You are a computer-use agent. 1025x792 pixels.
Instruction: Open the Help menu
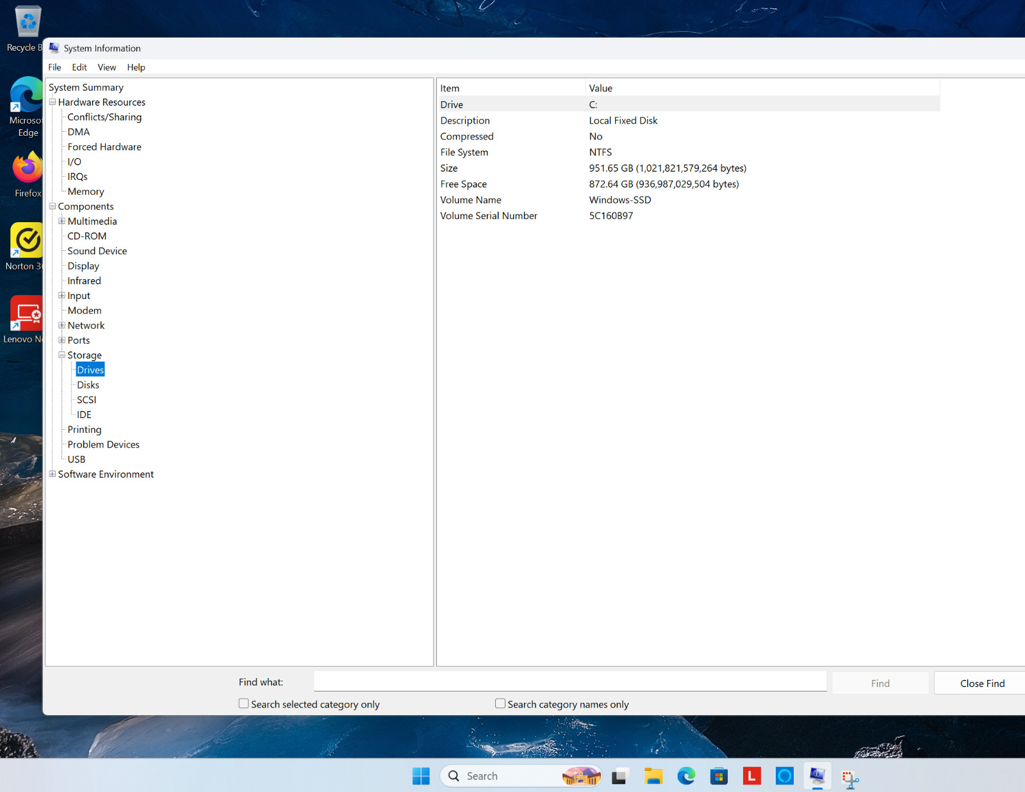click(136, 67)
